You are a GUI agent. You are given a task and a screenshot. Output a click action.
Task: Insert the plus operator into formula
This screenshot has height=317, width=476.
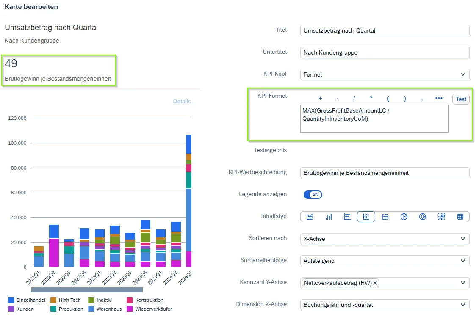[x=320, y=99]
